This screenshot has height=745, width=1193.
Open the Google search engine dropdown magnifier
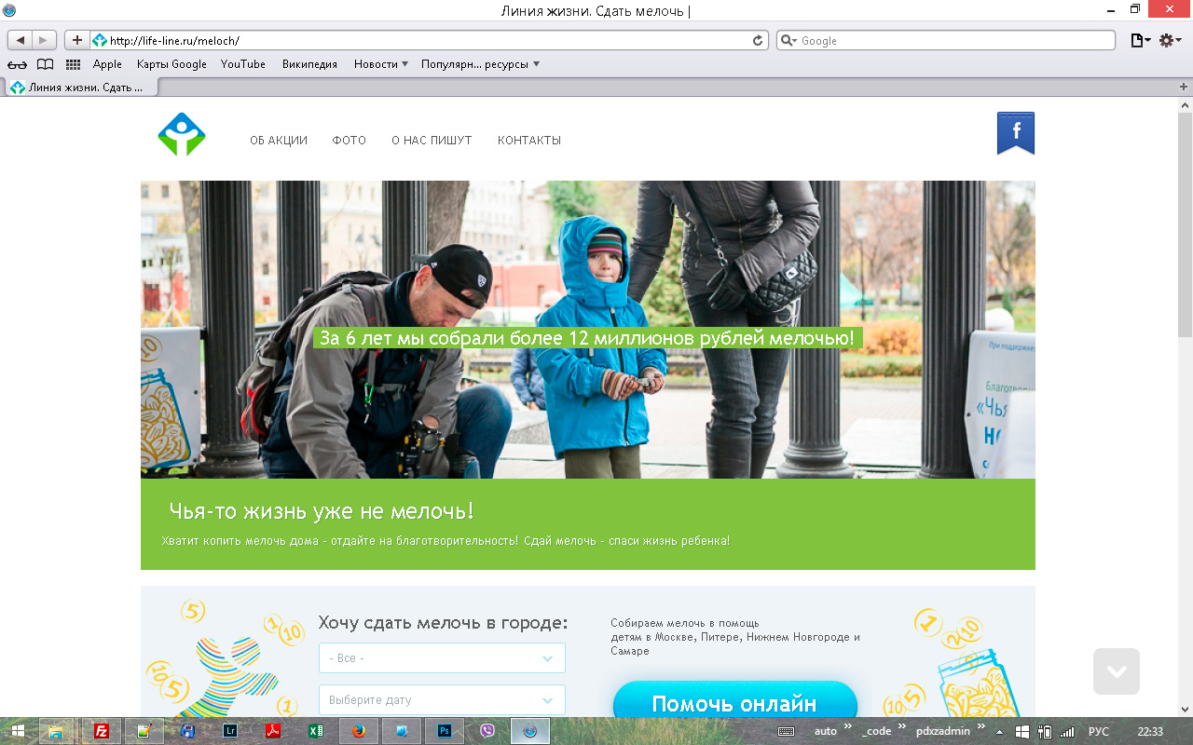coord(788,40)
